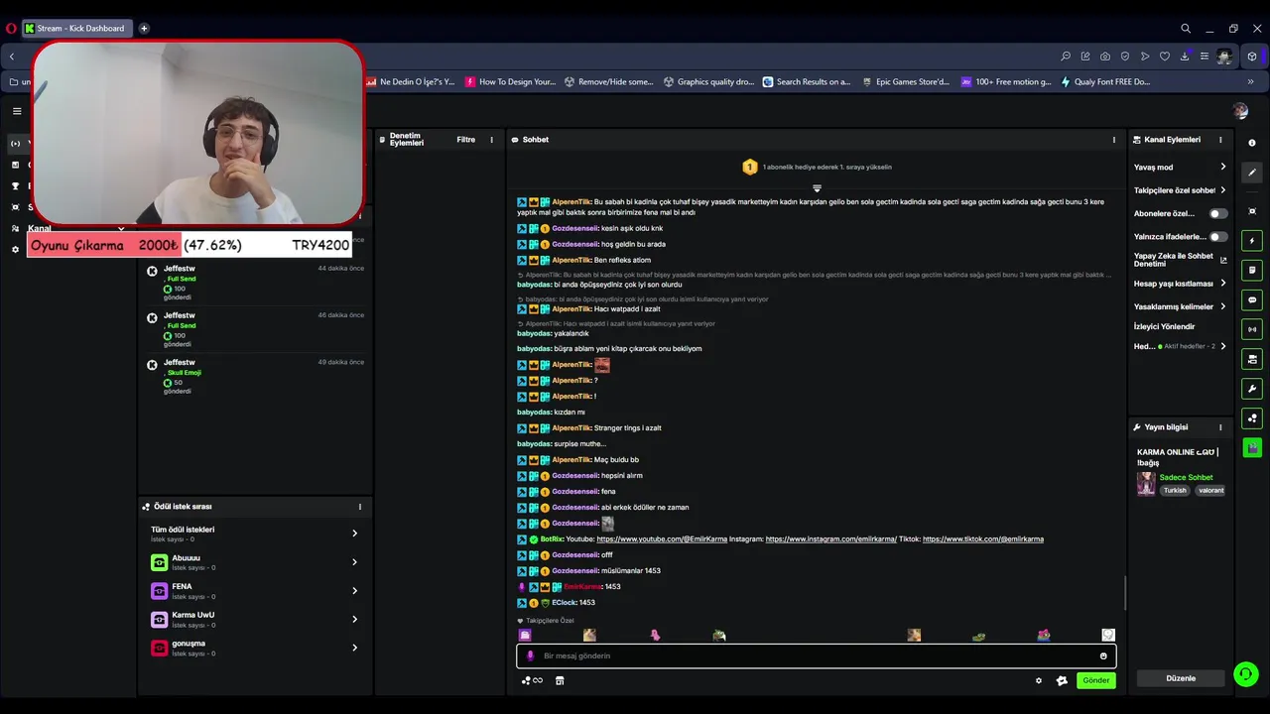Screen dimensions: 1270x714
Task: Open the emoji picker in message box
Action: point(1103,655)
